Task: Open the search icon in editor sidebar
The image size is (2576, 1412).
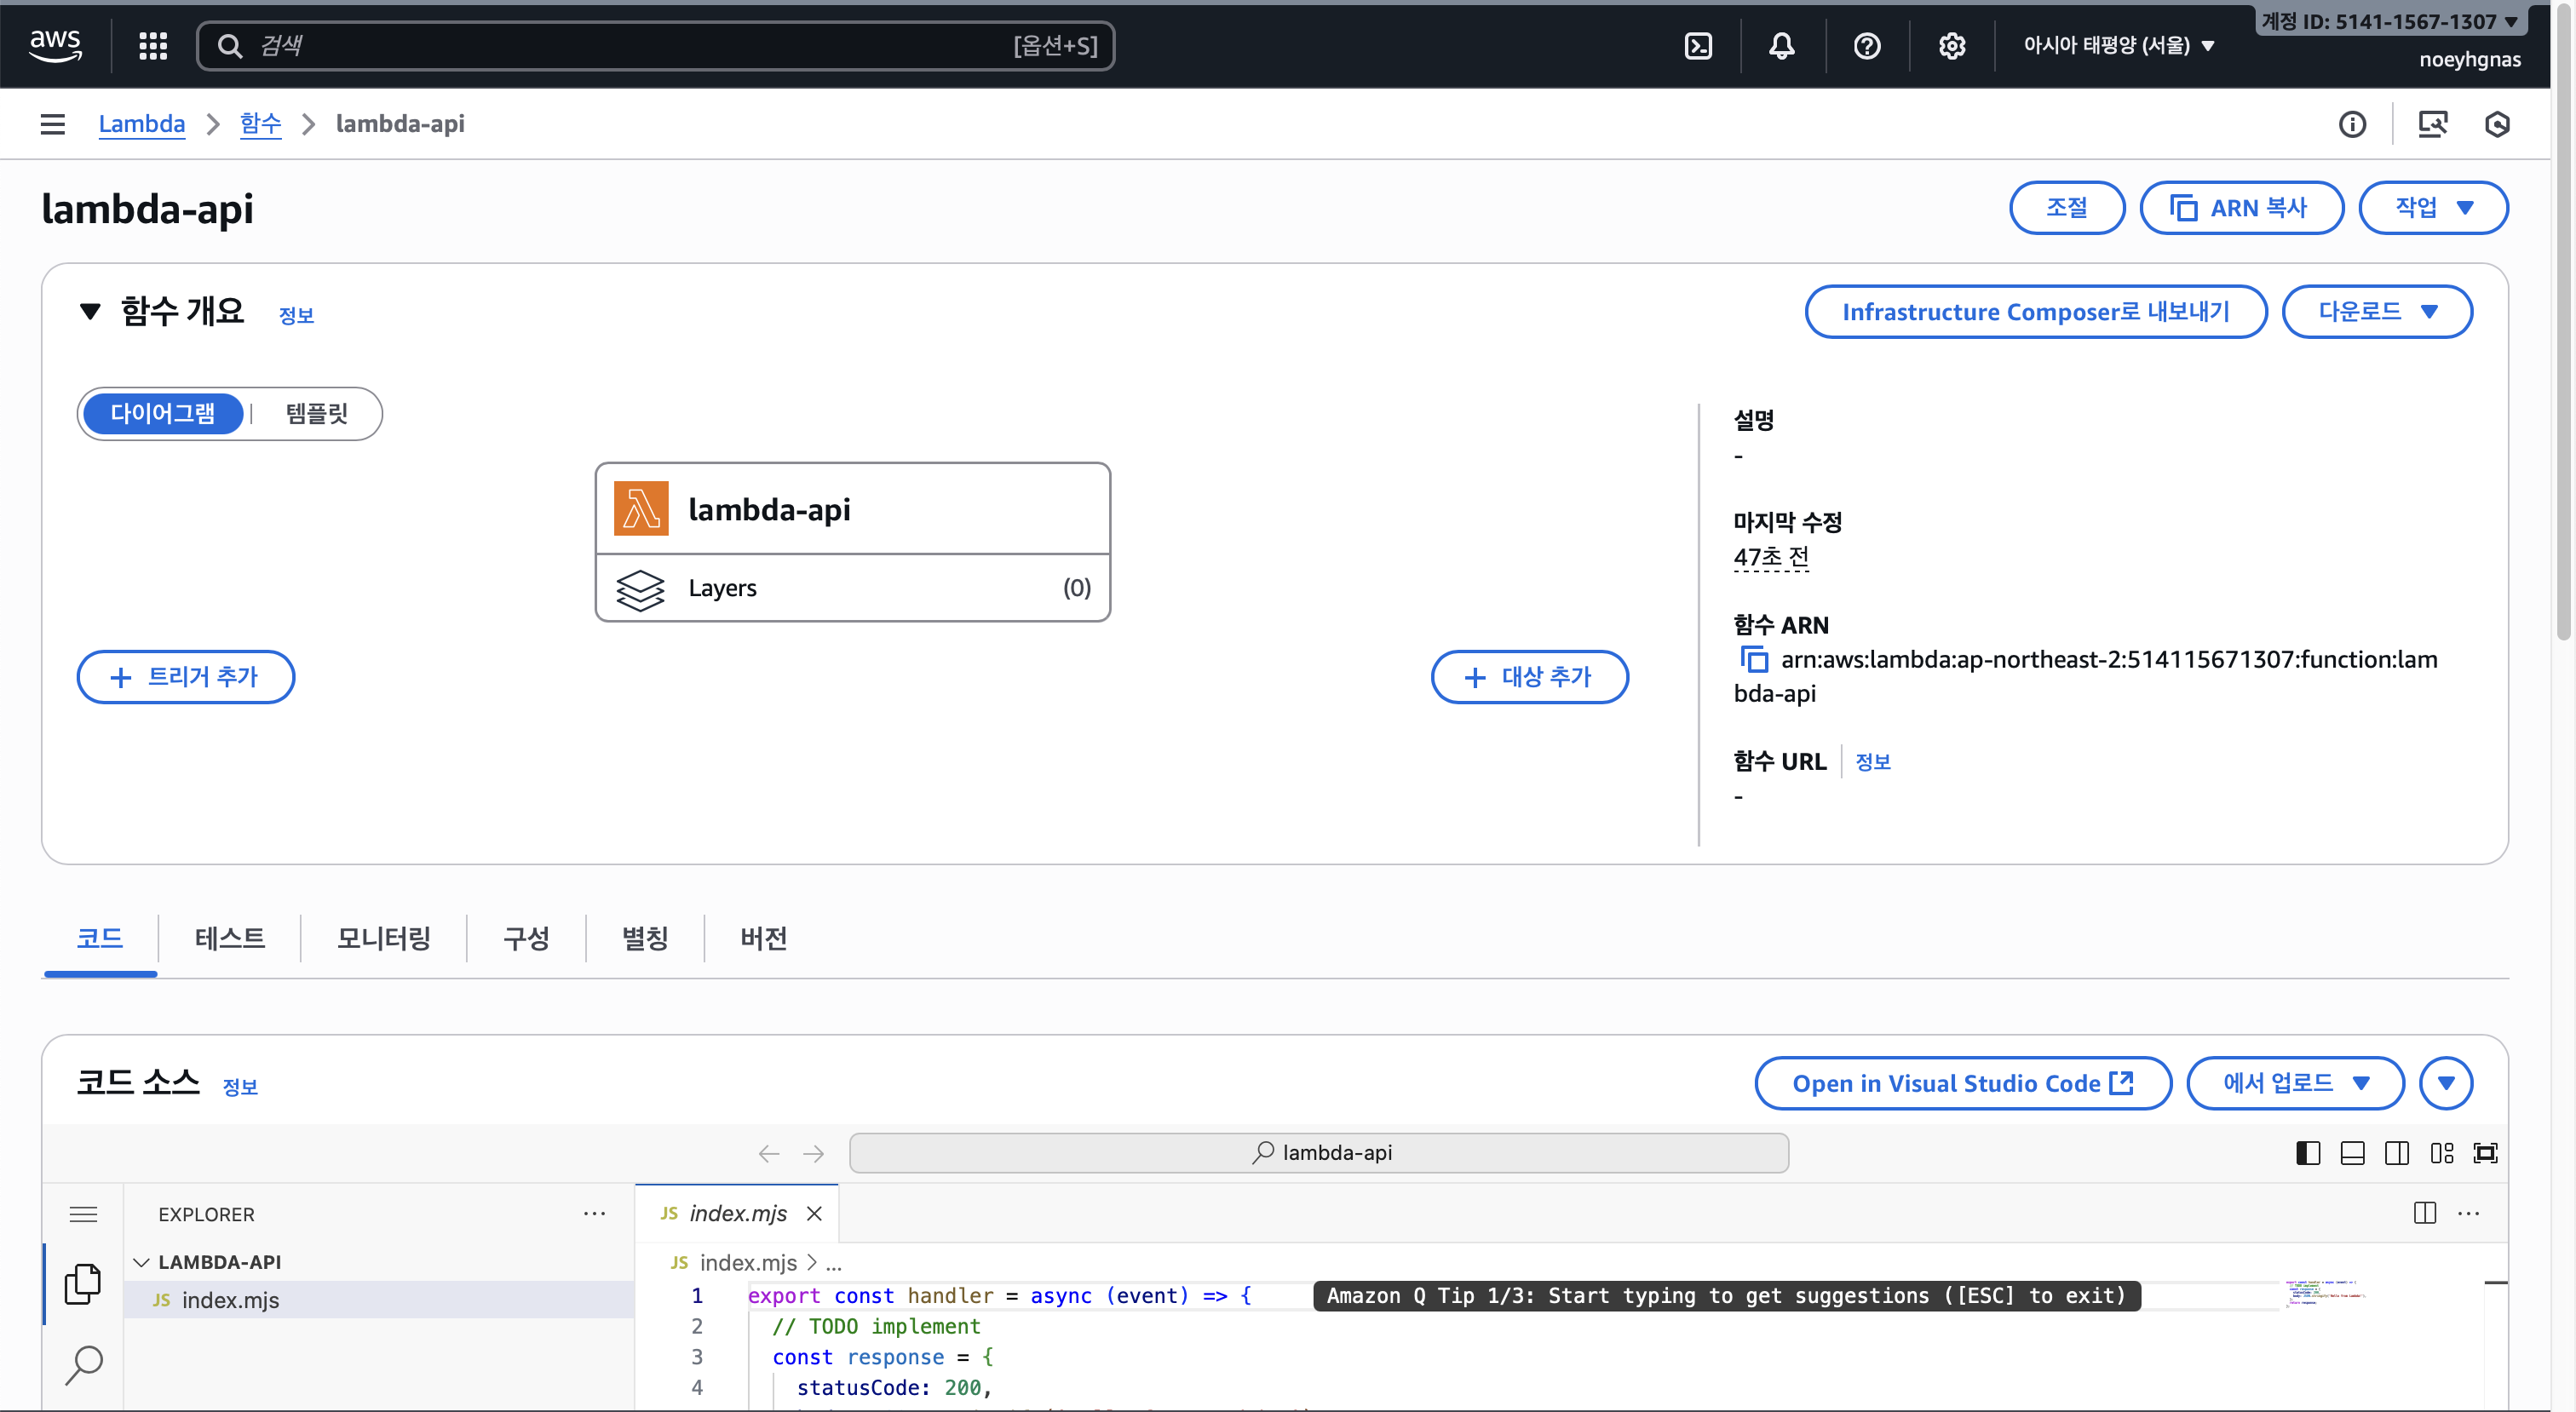Action: [x=84, y=1364]
